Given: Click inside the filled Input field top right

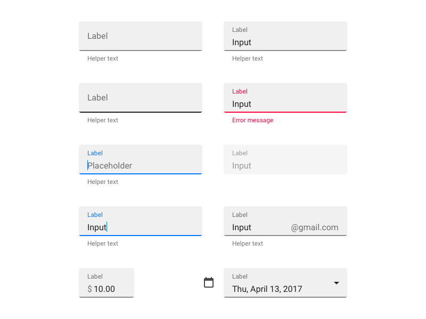Looking at the screenshot, I should 285,42.
